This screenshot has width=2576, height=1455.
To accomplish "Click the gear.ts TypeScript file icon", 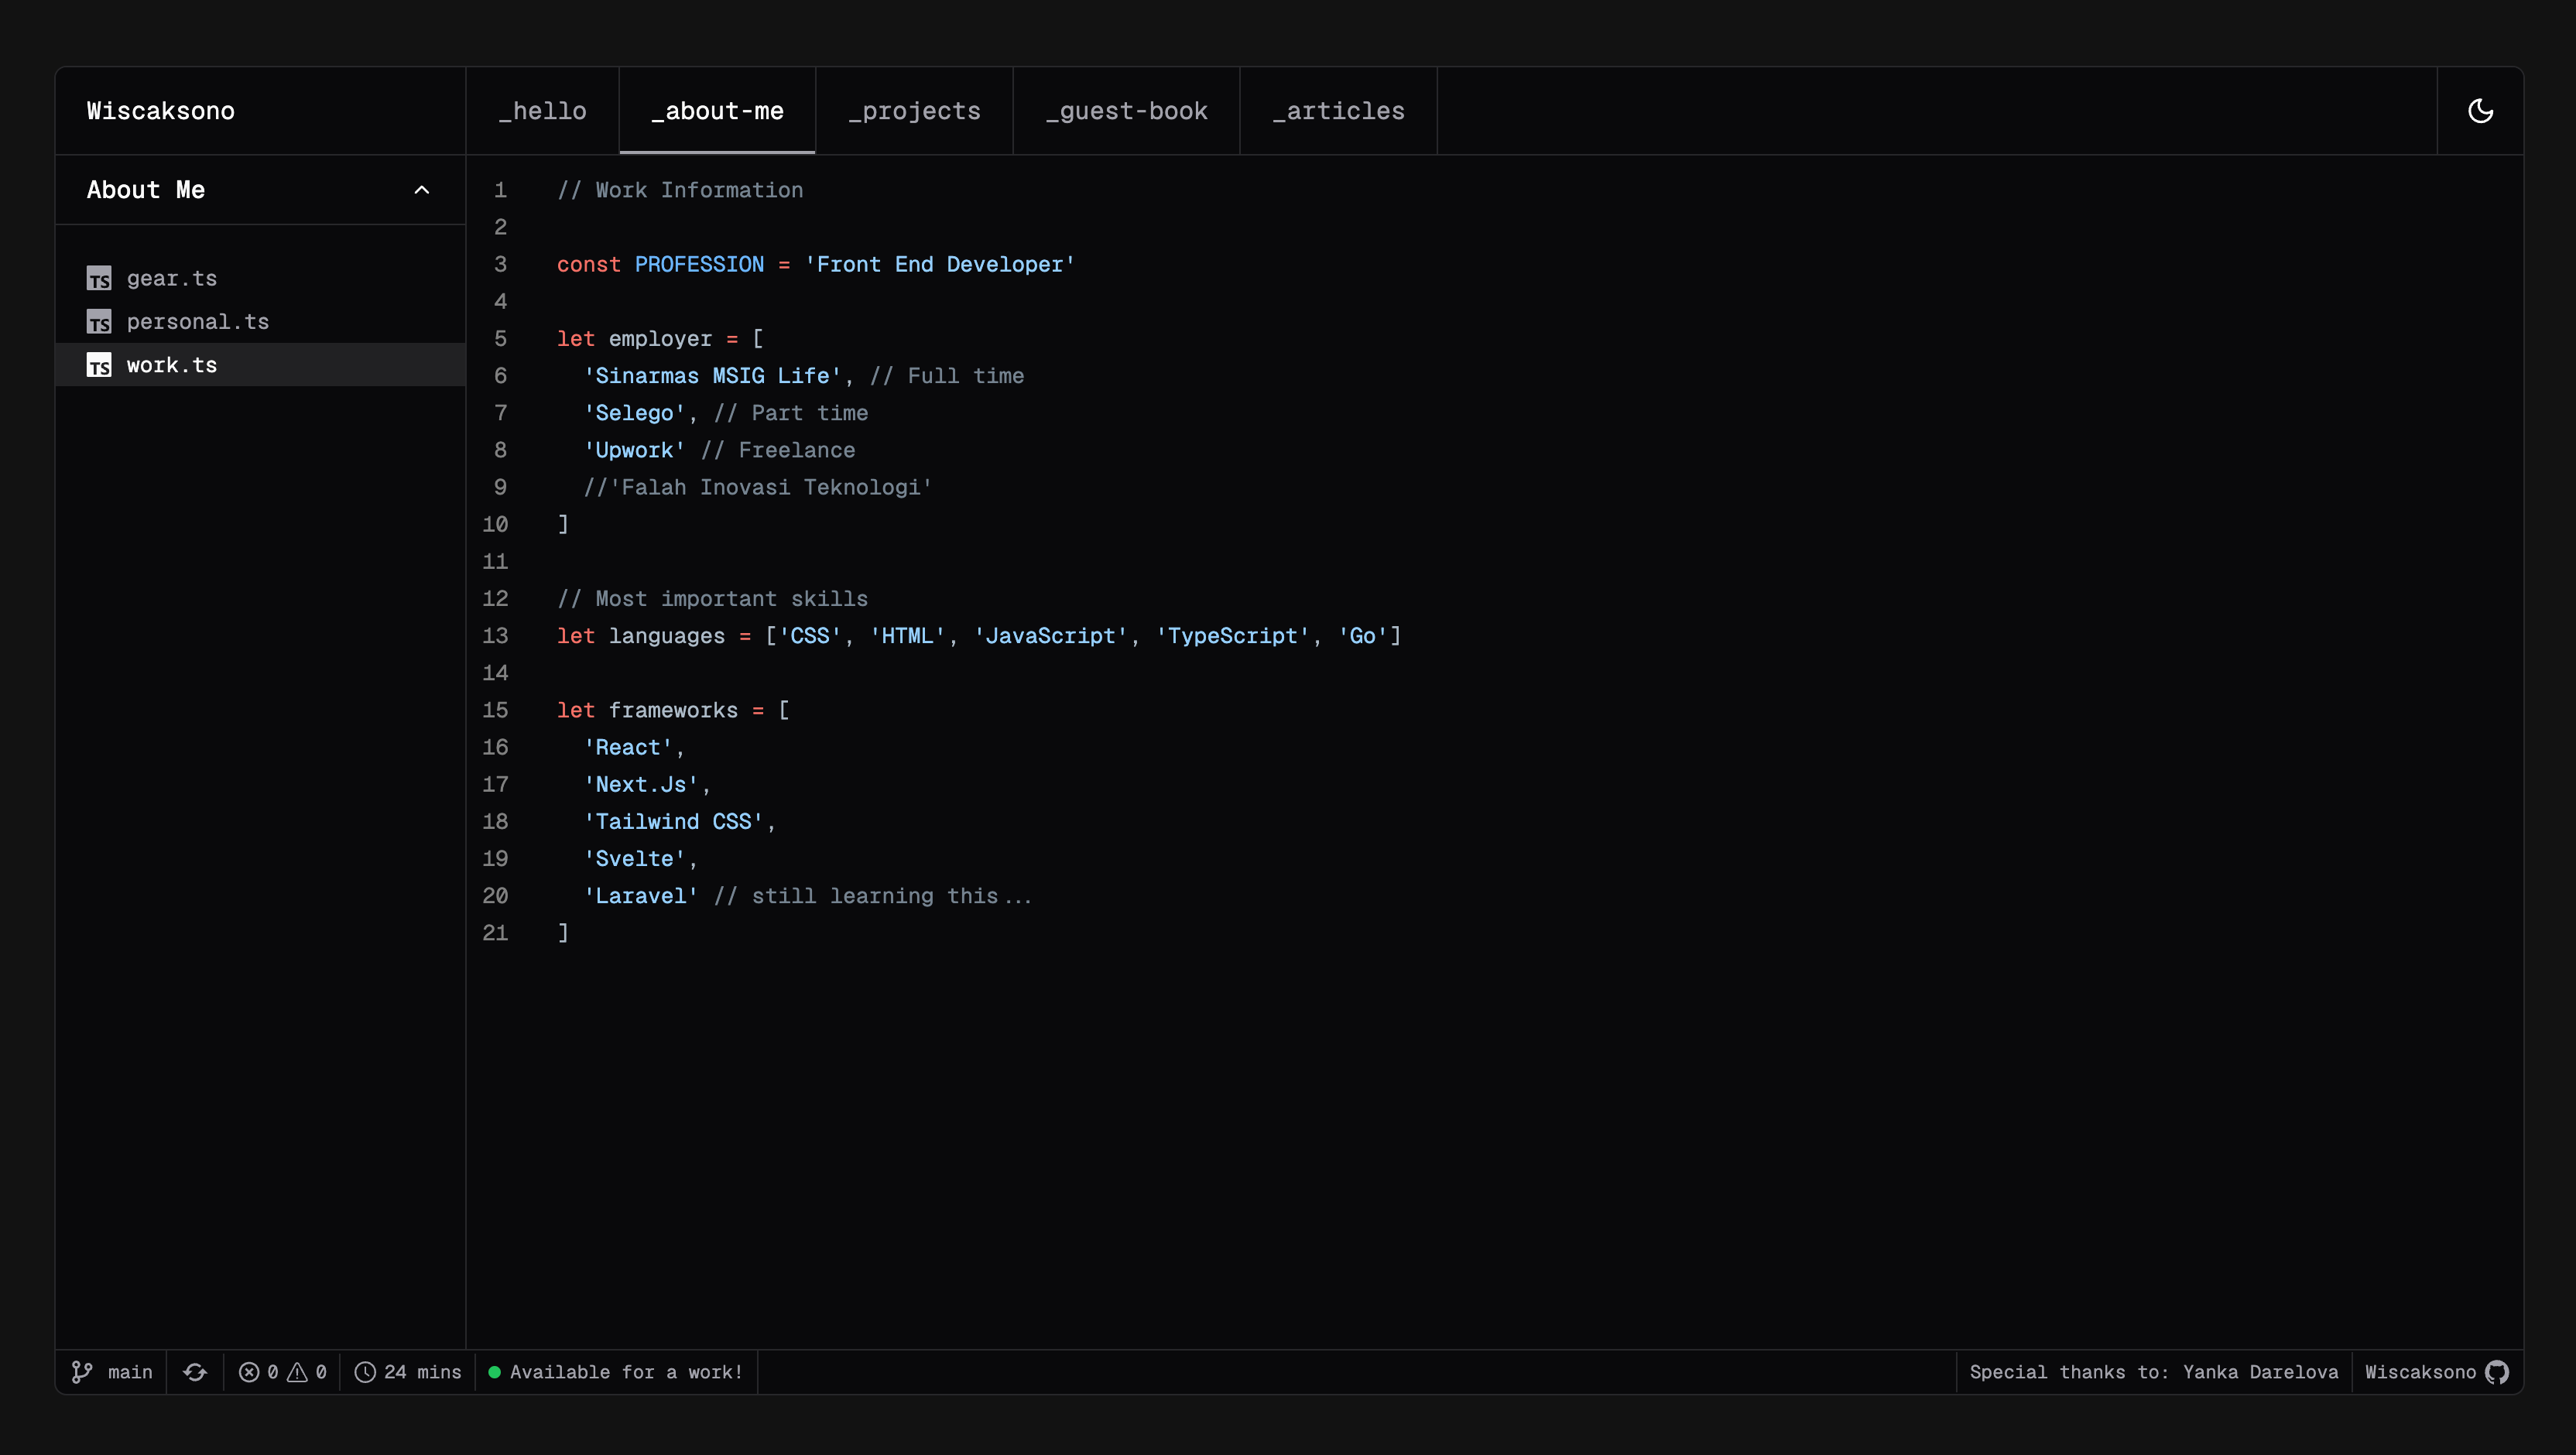I will (99, 279).
